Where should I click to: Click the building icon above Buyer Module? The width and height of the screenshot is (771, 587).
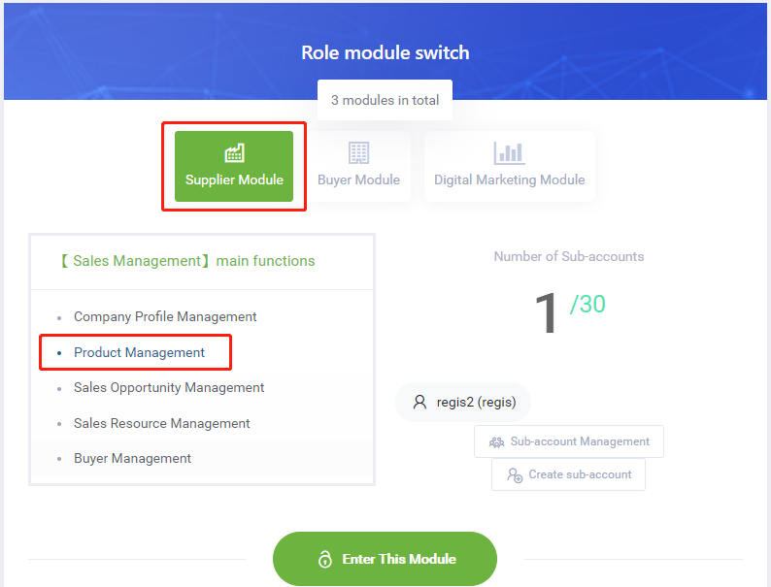click(358, 152)
